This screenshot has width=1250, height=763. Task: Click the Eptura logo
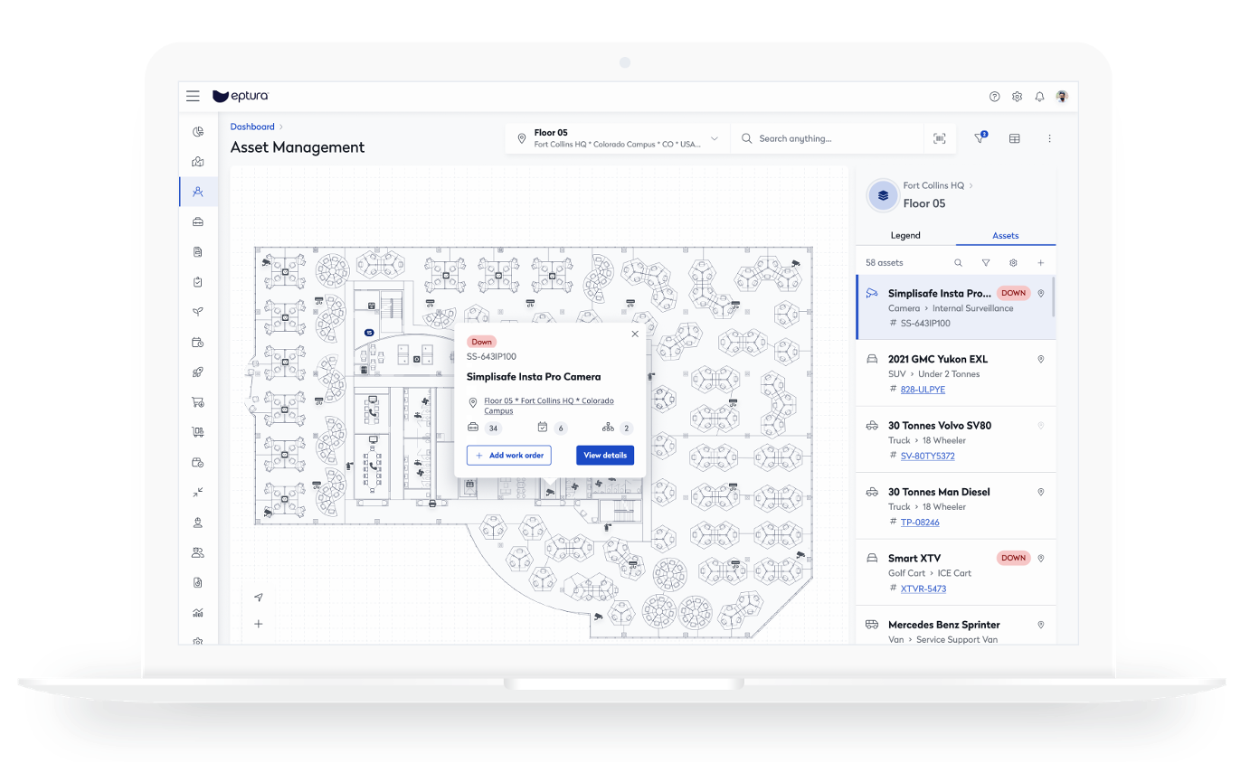[x=241, y=96]
